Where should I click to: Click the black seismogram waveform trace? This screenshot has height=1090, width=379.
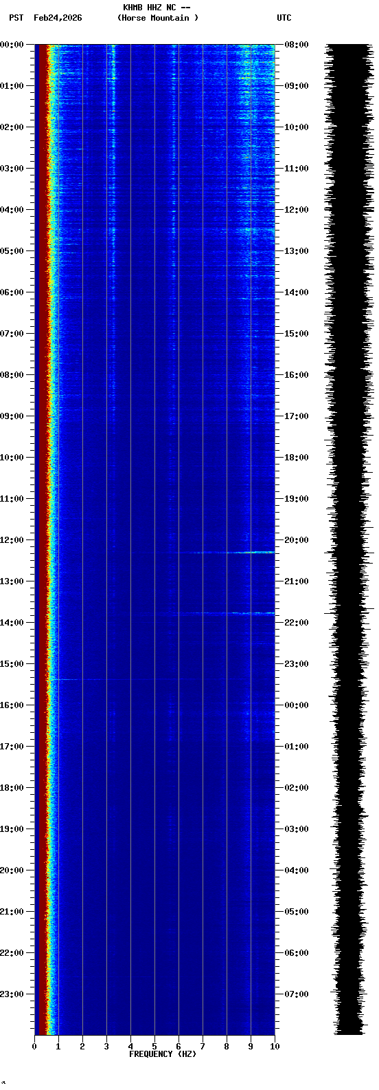point(349,539)
